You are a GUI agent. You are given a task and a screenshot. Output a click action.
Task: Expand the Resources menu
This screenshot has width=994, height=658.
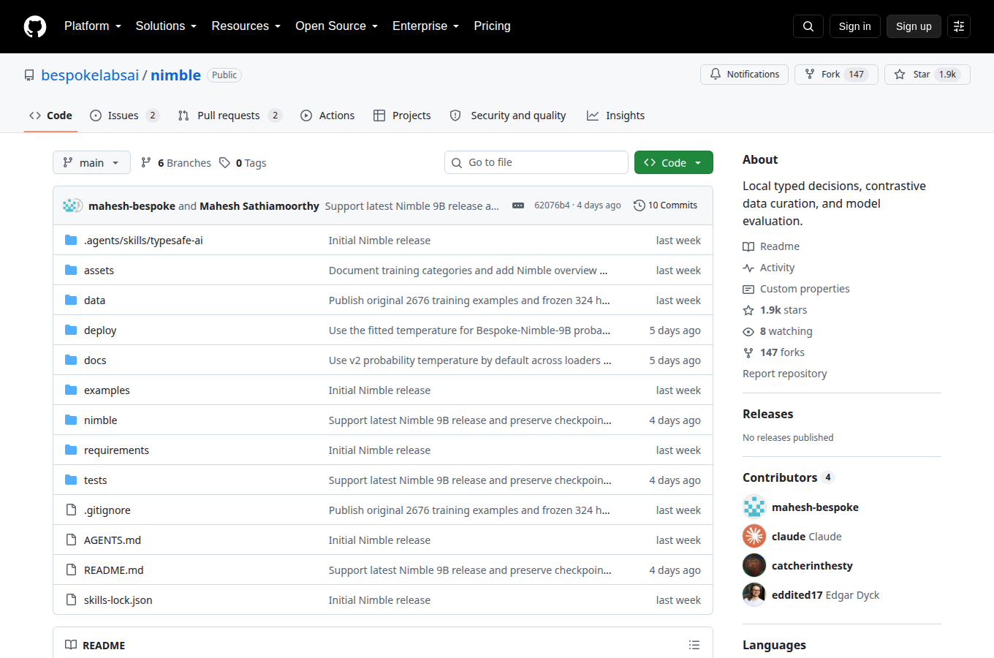246,26
